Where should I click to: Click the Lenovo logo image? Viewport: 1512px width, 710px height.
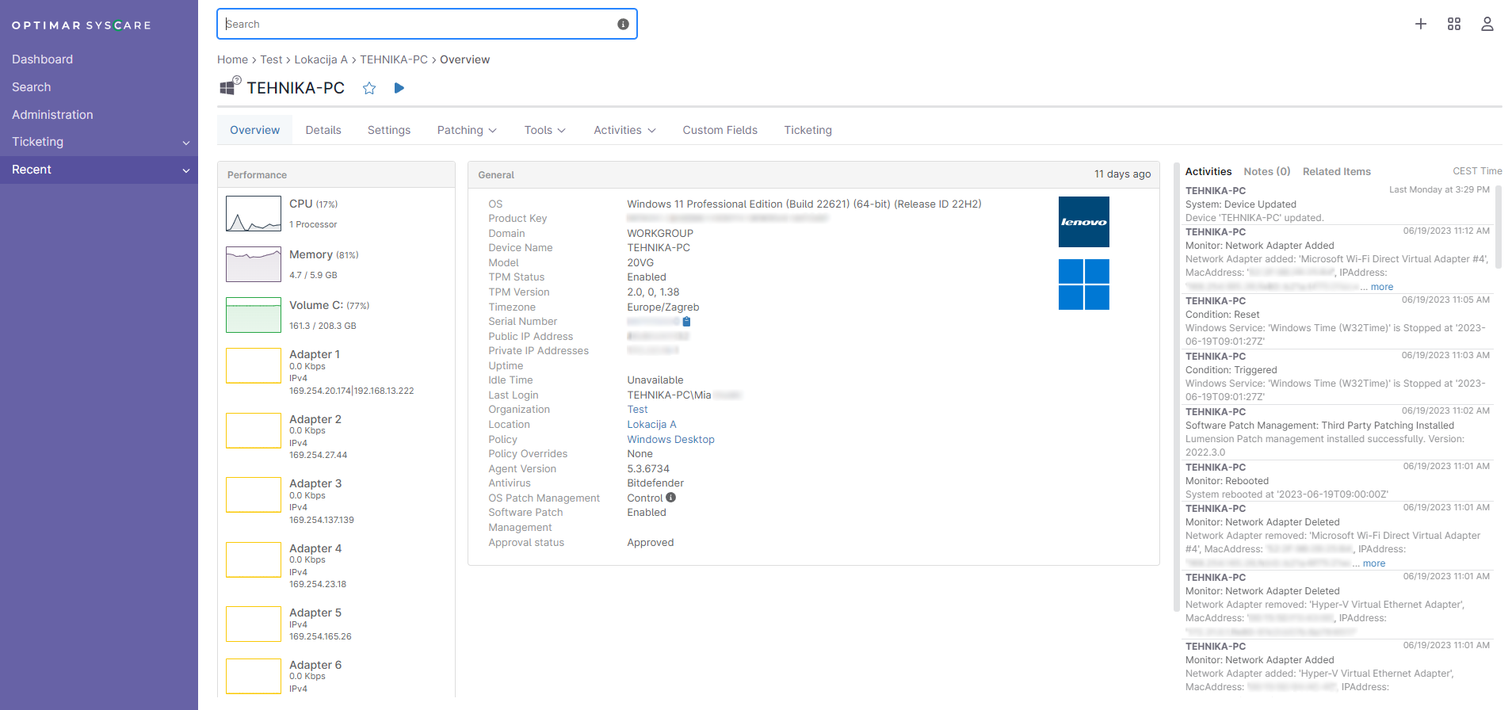(x=1084, y=222)
